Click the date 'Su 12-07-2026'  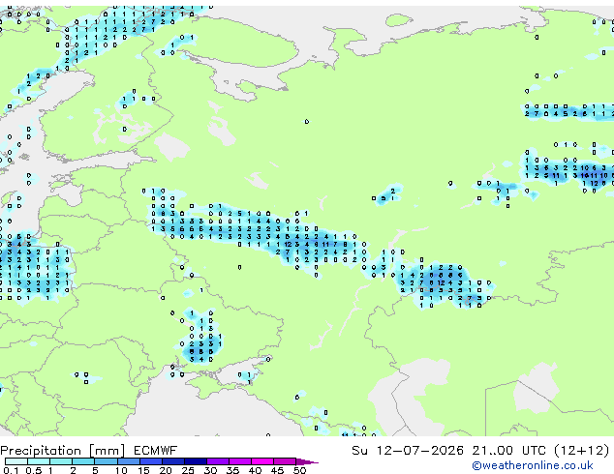(x=408, y=451)
